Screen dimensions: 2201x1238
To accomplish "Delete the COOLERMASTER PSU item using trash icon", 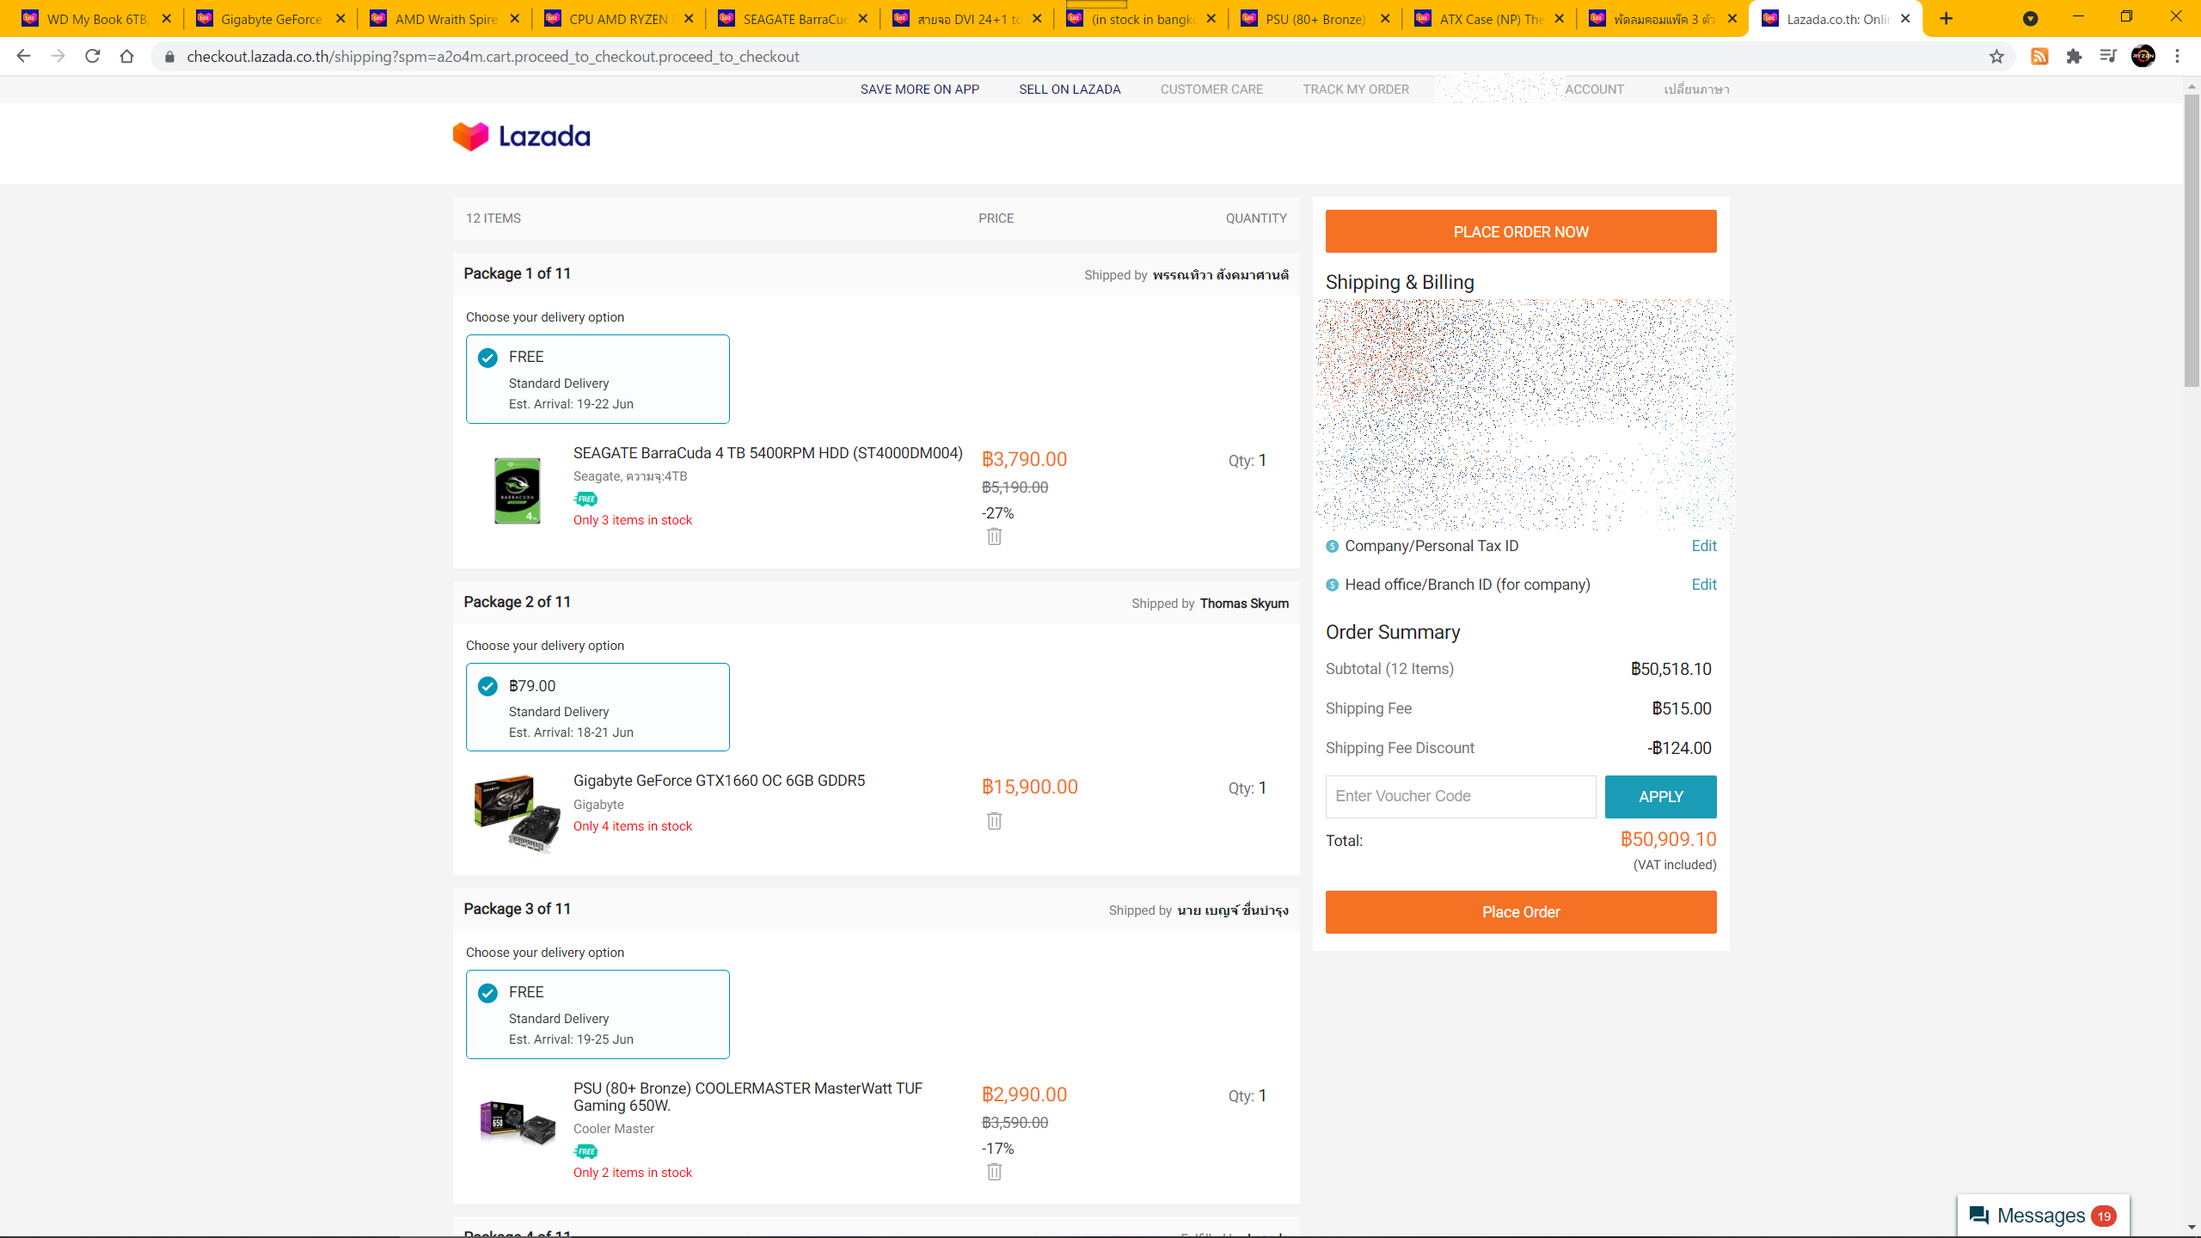I will (x=994, y=1172).
